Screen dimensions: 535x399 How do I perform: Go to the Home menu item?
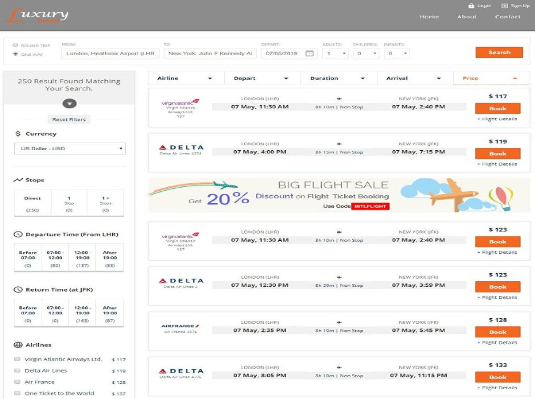point(429,17)
